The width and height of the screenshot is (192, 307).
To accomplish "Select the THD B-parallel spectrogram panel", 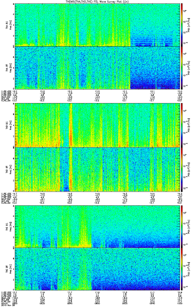I will [97, 169].
